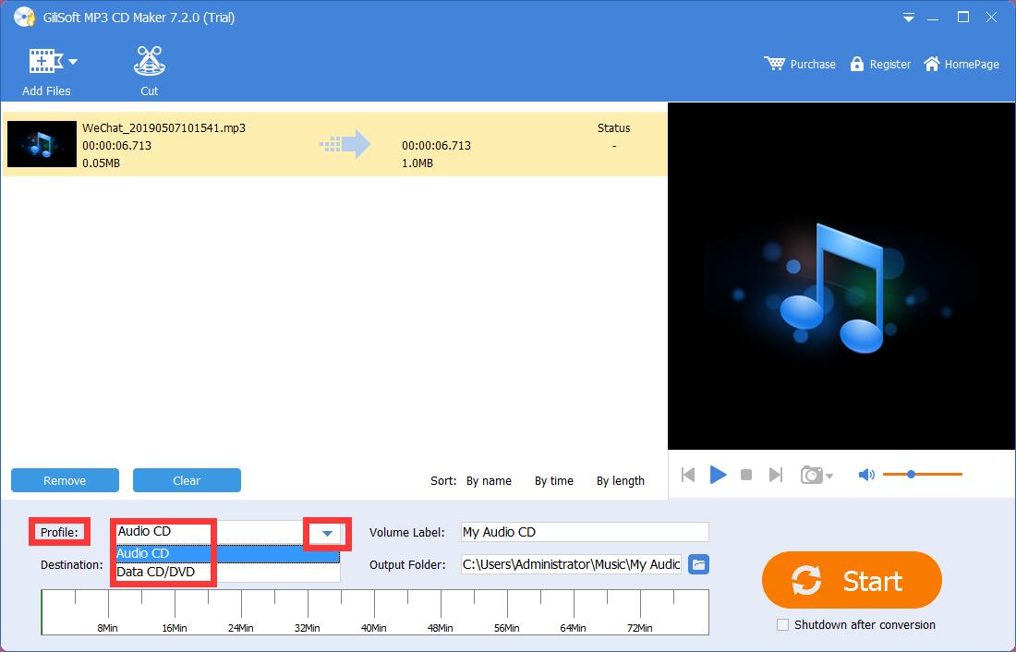Image resolution: width=1016 pixels, height=652 pixels.
Task: Toggle Shutdown after conversion checkbox
Action: tap(782, 625)
